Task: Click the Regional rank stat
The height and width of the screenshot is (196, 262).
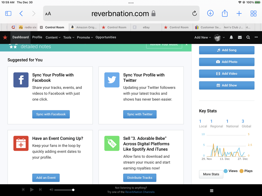Action: [217, 124]
